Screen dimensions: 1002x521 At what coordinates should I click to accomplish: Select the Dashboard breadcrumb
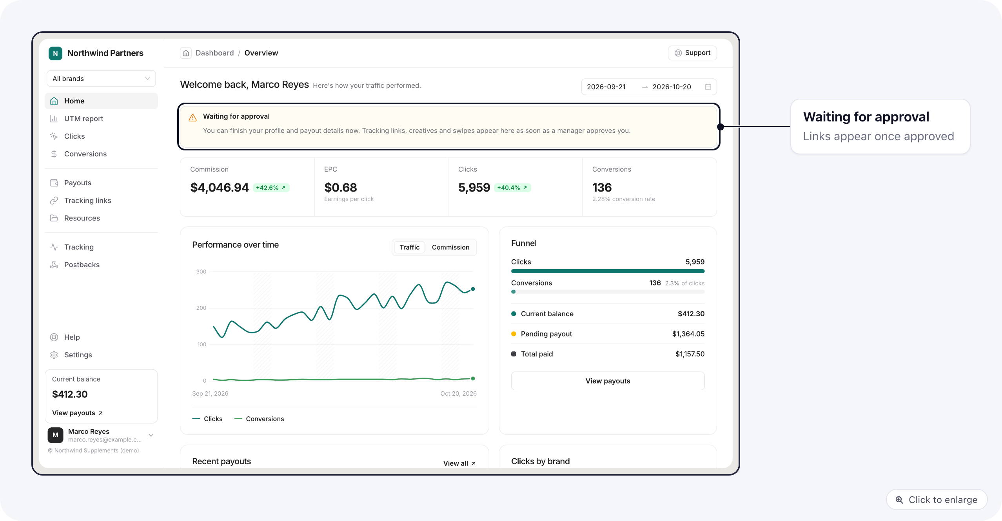[x=214, y=53]
